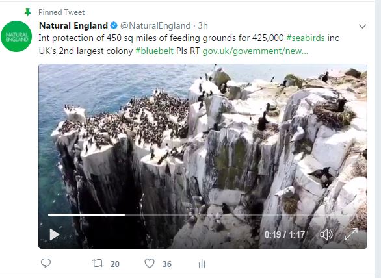Click the retweet count 20
Image resolution: width=381 pixels, height=278 pixels.
coord(115,264)
